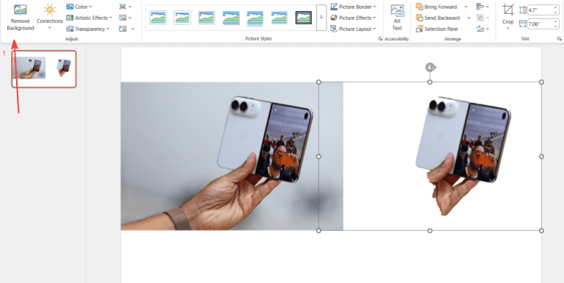Viewport: 564px width, 283px height.
Task: Click the bottom-right resize handle of selection
Action: point(542,230)
